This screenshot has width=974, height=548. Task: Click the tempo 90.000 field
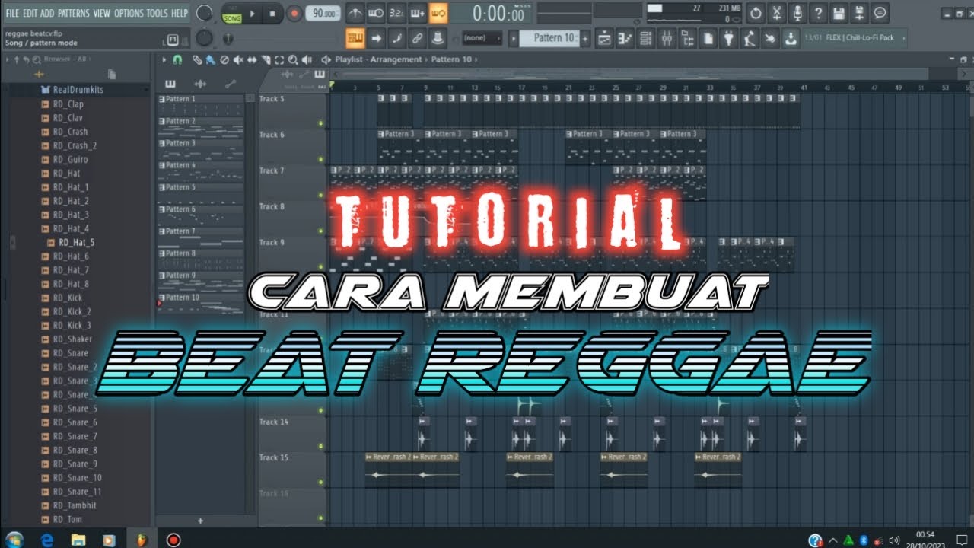(x=323, y=13)
